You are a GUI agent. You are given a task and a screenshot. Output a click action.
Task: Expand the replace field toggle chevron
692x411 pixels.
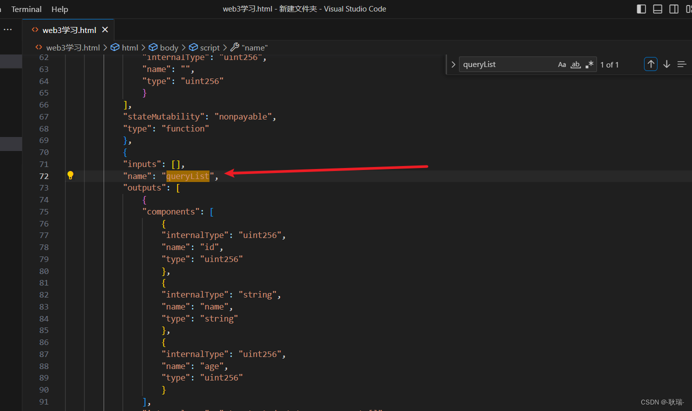pos(453,64)
